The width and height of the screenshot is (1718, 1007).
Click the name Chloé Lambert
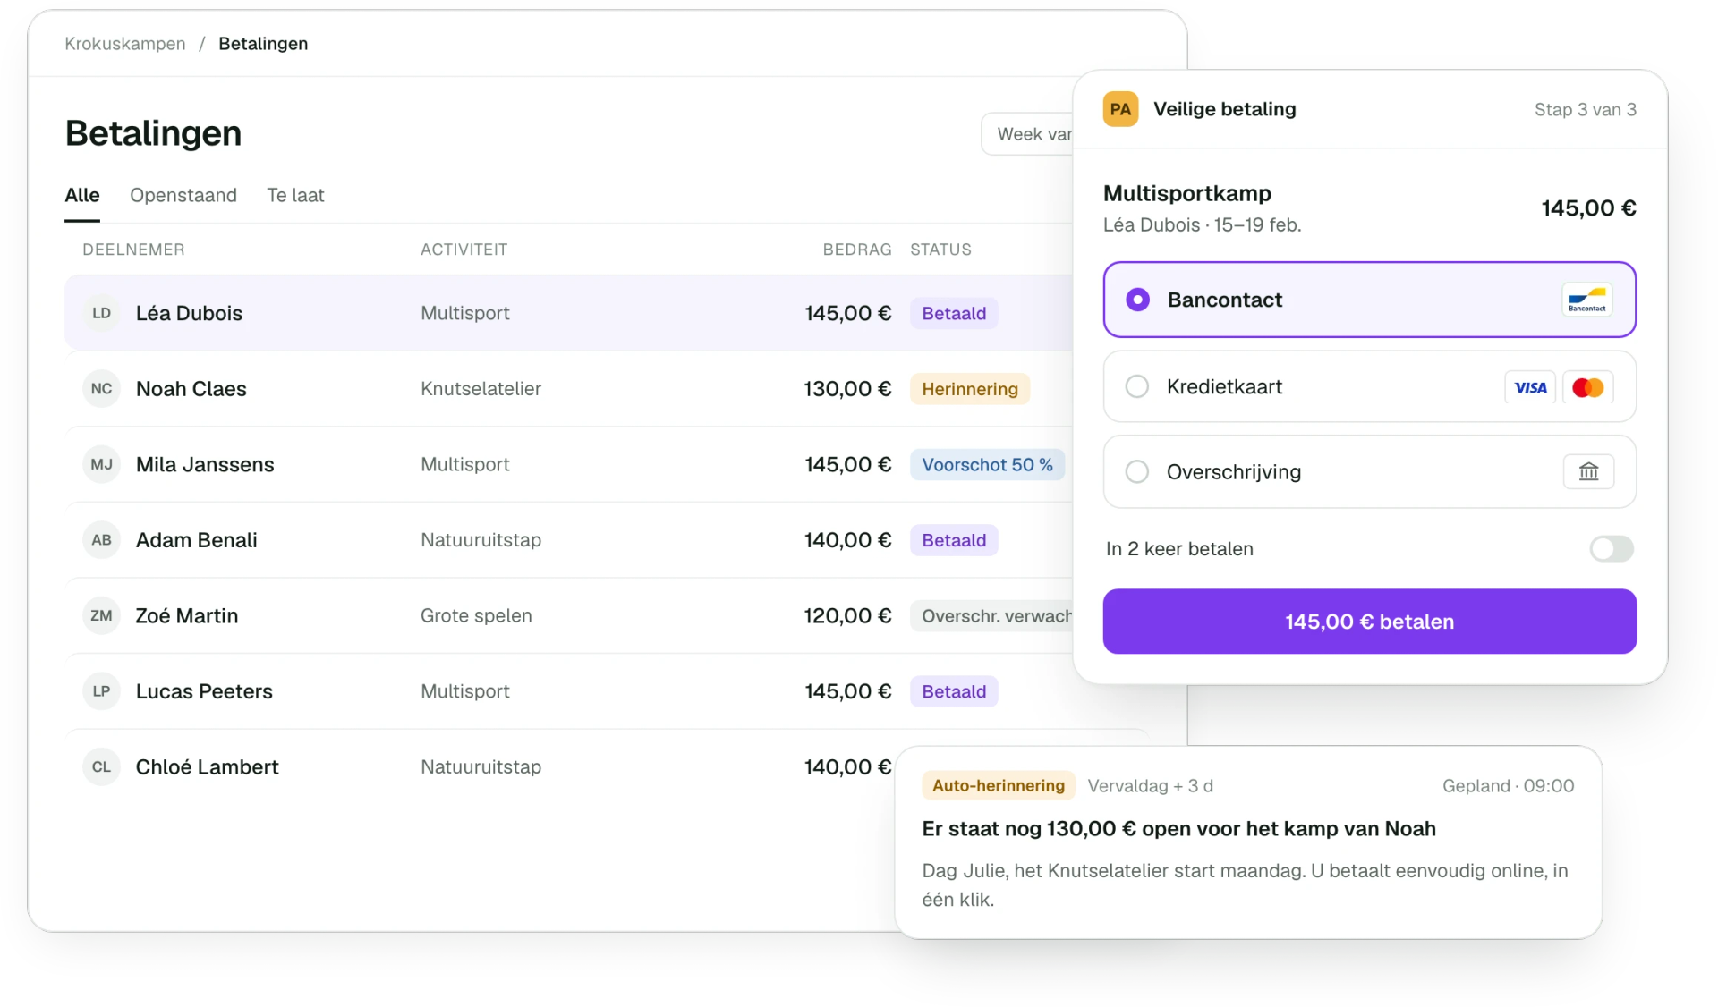[x=207, y=767]
